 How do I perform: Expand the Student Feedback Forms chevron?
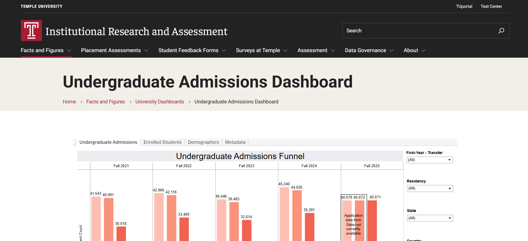pos(224,50)
